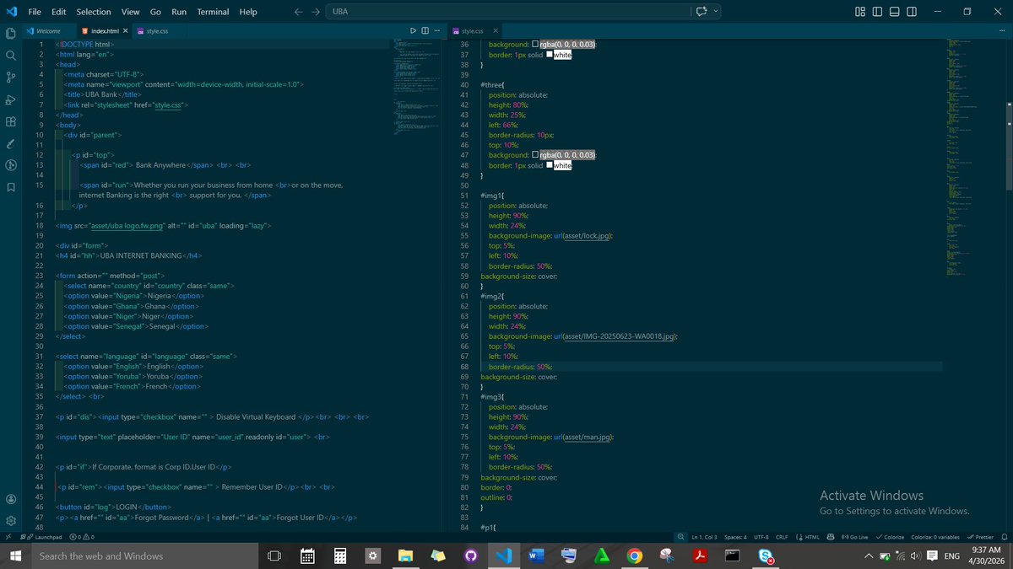Show hidden system tray icons chevron
1013x569 pixels.
click(869, 556)
